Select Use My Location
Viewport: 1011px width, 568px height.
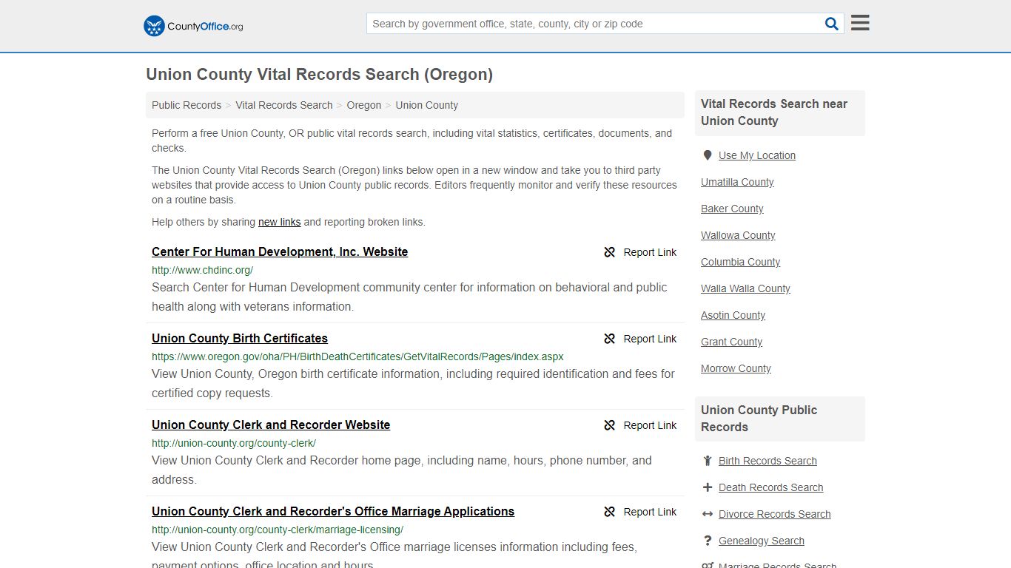pos(757,155)
